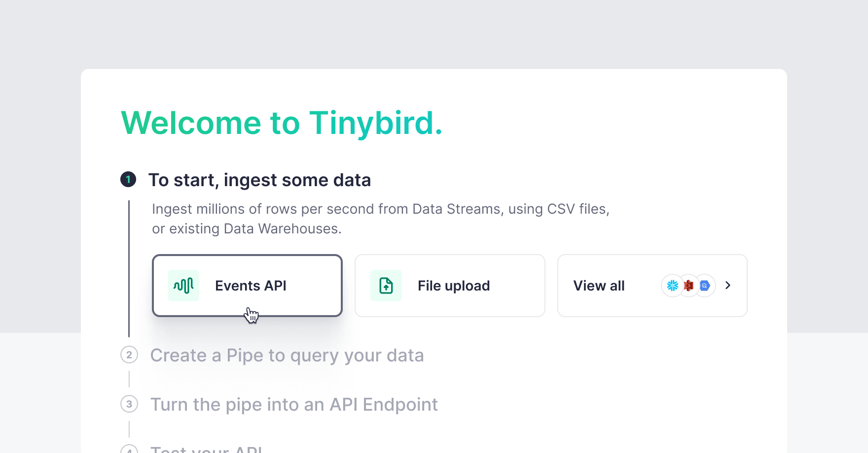Click the File upload document icon
This screenshot has width=868, height=453.
(x=386, y=285)
